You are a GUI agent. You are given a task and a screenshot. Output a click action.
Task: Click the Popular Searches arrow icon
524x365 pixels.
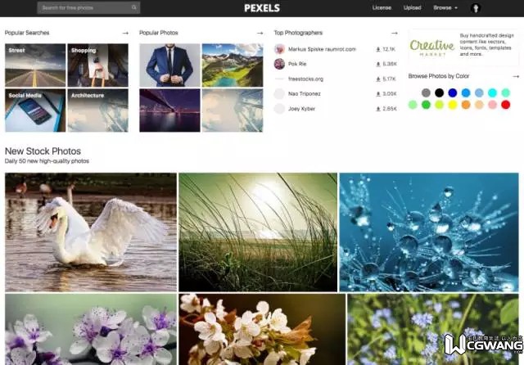125,33
